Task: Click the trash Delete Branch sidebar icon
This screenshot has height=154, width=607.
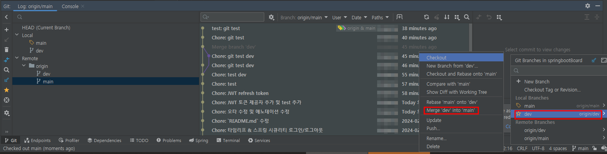Action: (x=6, y=50)
